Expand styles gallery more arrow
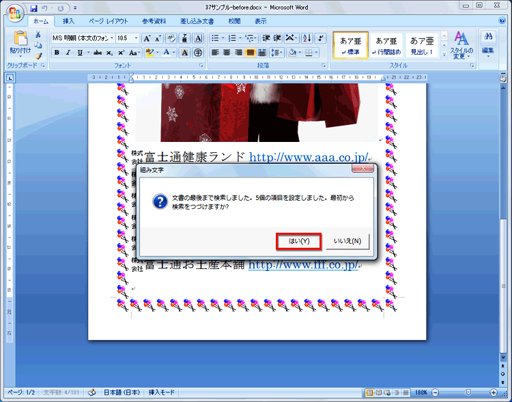This screenshot has width=512, height=402. pos(444,55)
